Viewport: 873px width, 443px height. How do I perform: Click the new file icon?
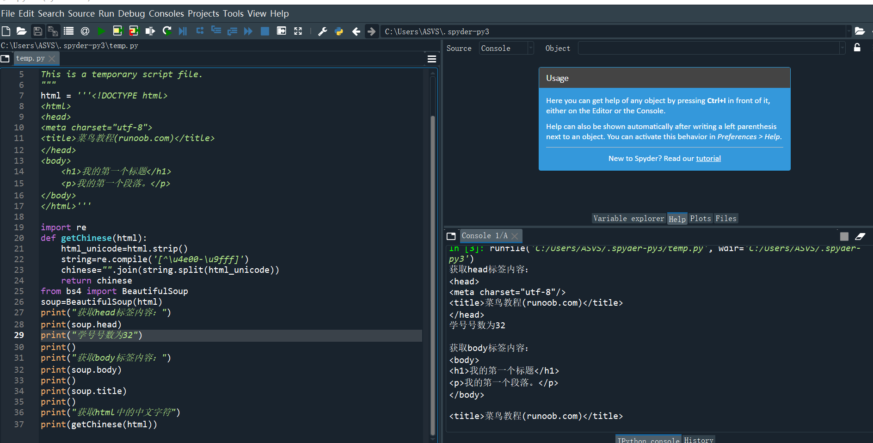point(6,31)
